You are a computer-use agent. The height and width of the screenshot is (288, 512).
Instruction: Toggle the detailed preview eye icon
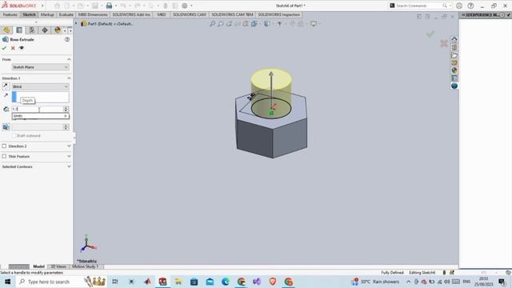pos(22,48)
